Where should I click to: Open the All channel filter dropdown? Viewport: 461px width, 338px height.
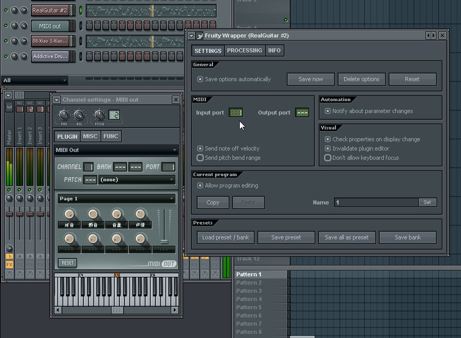[x=34, y=81]
